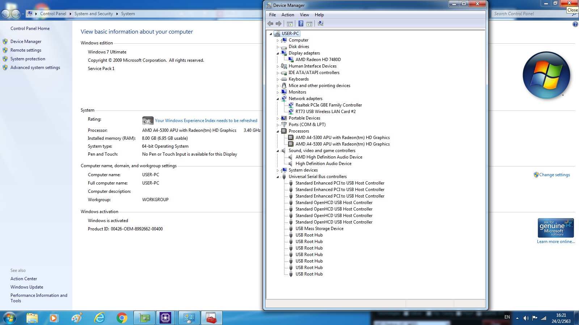This screenshot has height=325, width=579.
Task: Click System and Security in the breadcrumb
Action: coord(93,14)
